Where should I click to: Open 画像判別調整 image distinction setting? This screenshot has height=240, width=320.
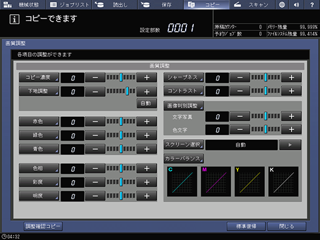(x=184, y=106)
